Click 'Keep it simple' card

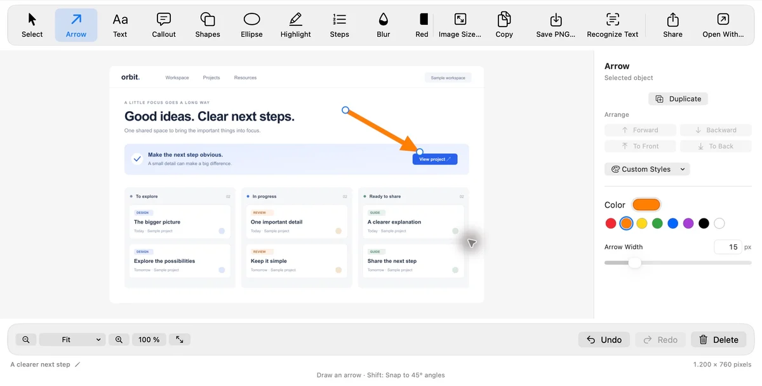tap(297, 261)
